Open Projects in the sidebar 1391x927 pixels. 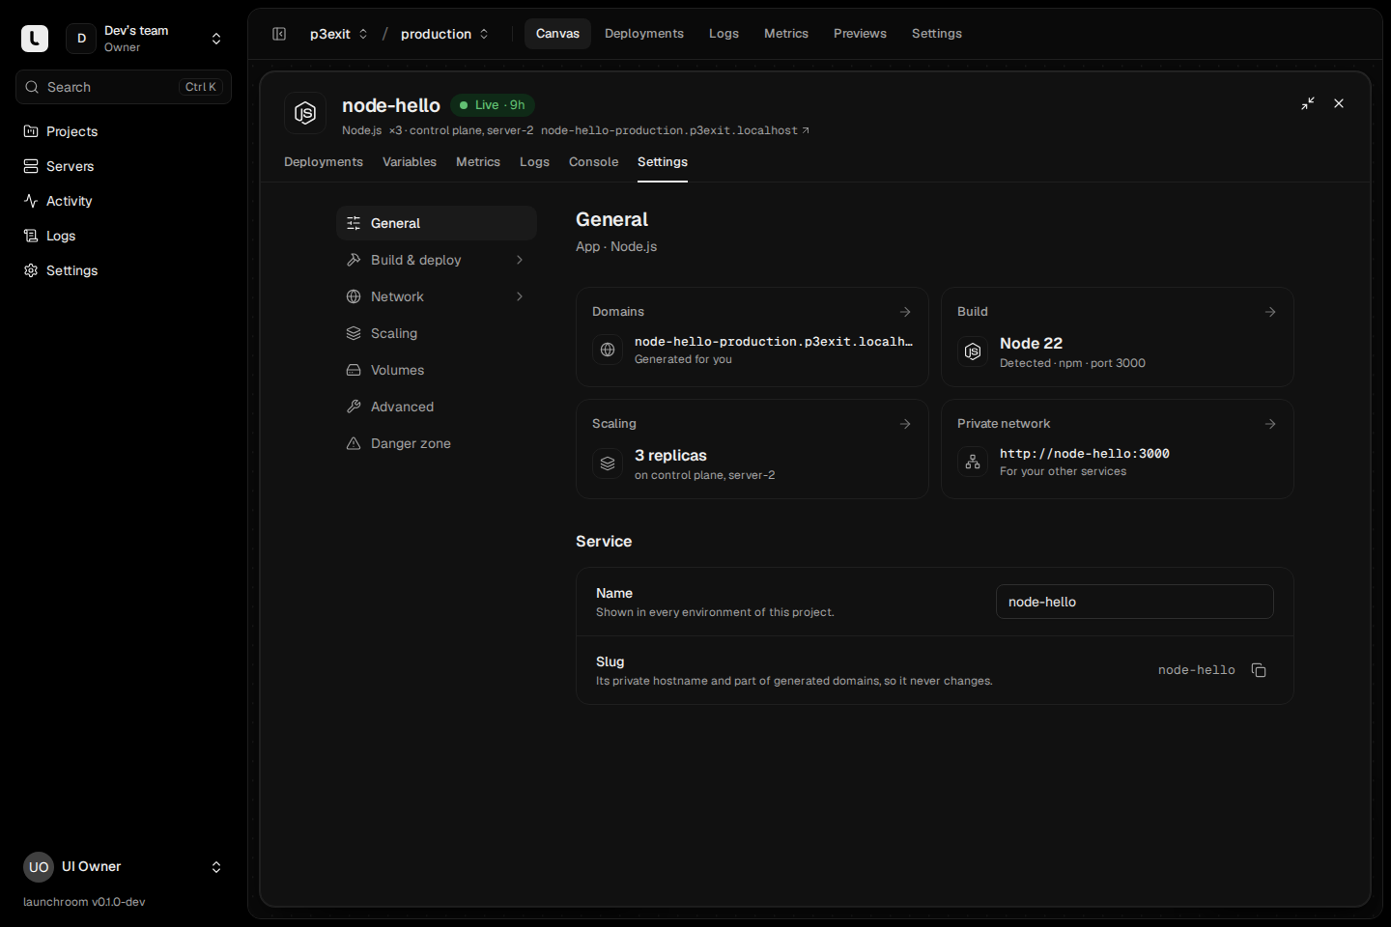point(124,131)
